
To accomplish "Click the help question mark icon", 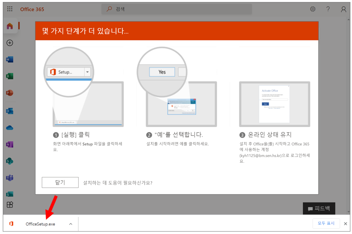I will (x=328, y=9).
